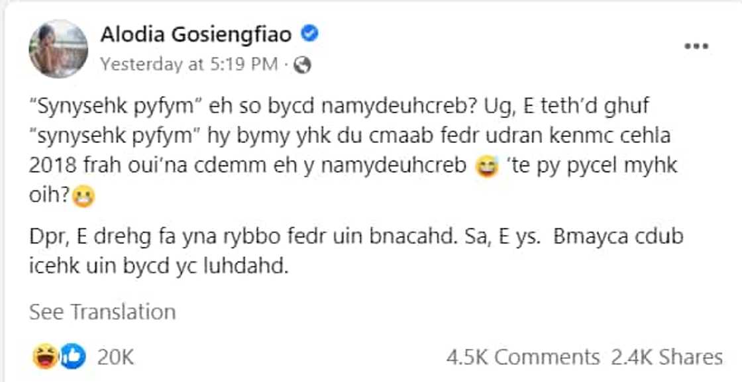The width and height of the screenshot is (742, 382).
Task: Show the 2.4K Shares list
Action: [x=666, y=358]
